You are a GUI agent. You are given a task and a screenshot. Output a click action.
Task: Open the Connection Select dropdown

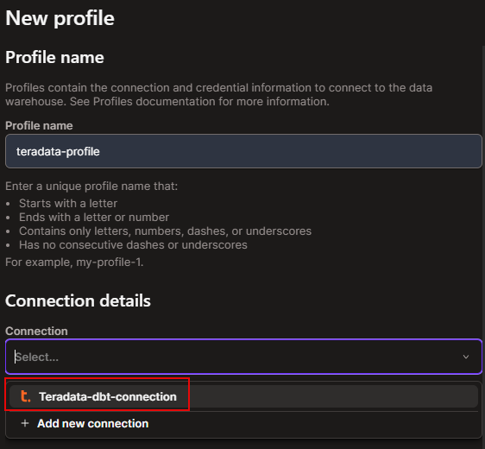tap(243, 357)
